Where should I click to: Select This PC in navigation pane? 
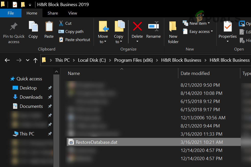tap(27, 134)
